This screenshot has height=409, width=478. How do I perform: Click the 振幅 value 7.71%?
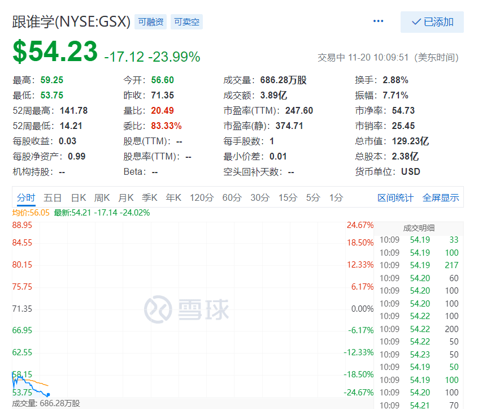pyautogui.click(x=396, y=95)
